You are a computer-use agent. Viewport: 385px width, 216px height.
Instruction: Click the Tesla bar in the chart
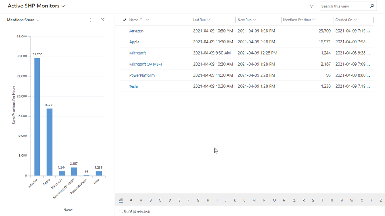[99, 173]
